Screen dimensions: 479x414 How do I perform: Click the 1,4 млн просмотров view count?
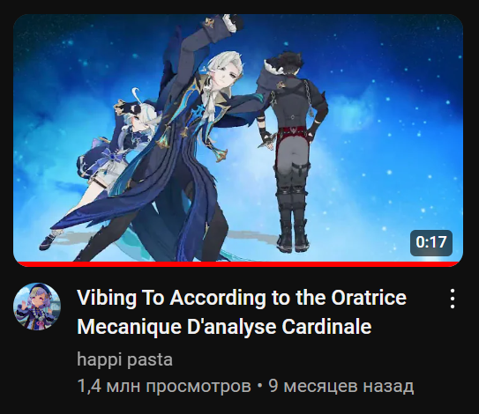[x=164, y=386]
